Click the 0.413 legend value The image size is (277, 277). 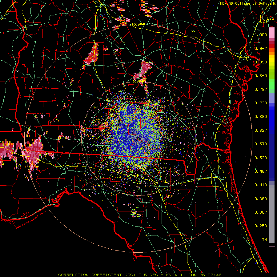261,185
